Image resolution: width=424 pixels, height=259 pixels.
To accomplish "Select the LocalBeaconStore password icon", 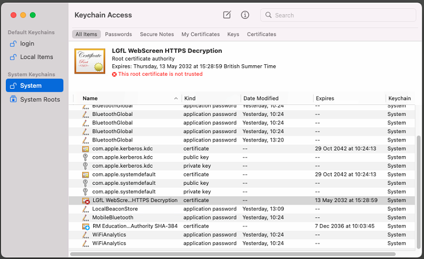I will pos(86,209).
